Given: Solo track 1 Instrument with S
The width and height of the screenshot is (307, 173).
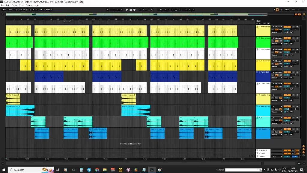Looking at the screenshot, I should (293, 27).
